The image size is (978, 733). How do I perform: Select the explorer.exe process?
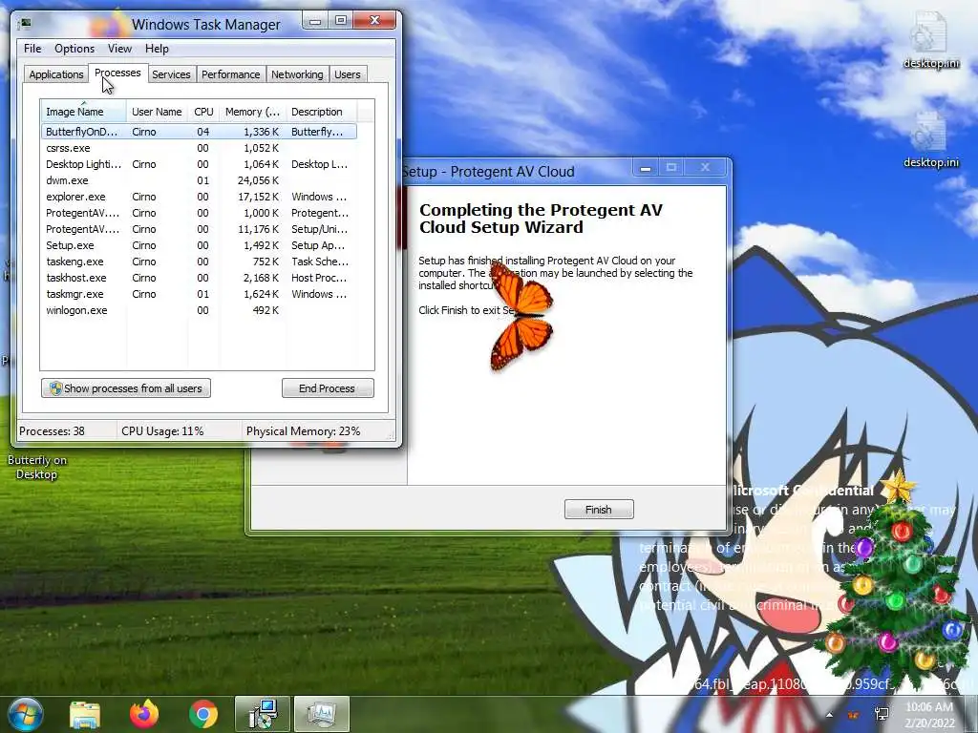[x=199, y=197]
